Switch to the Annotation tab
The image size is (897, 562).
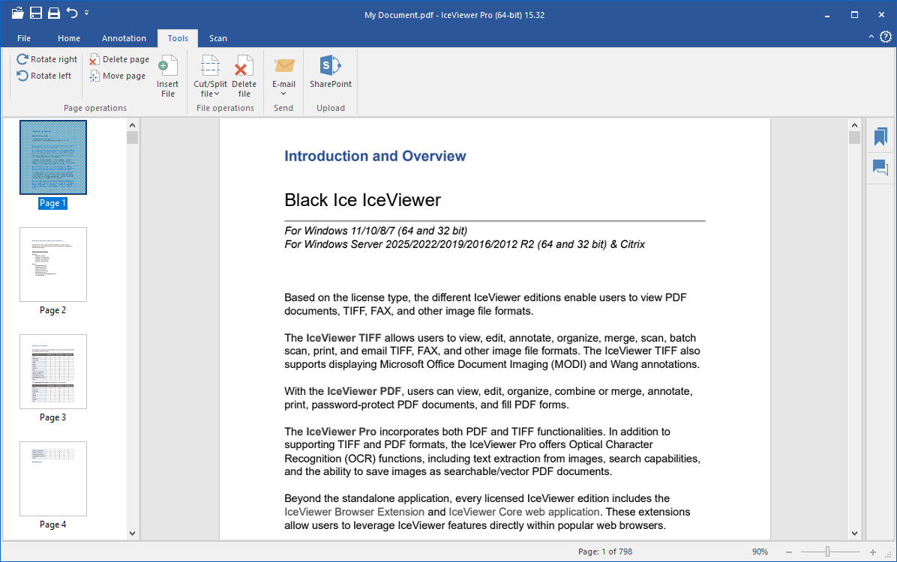pos(124,38)
